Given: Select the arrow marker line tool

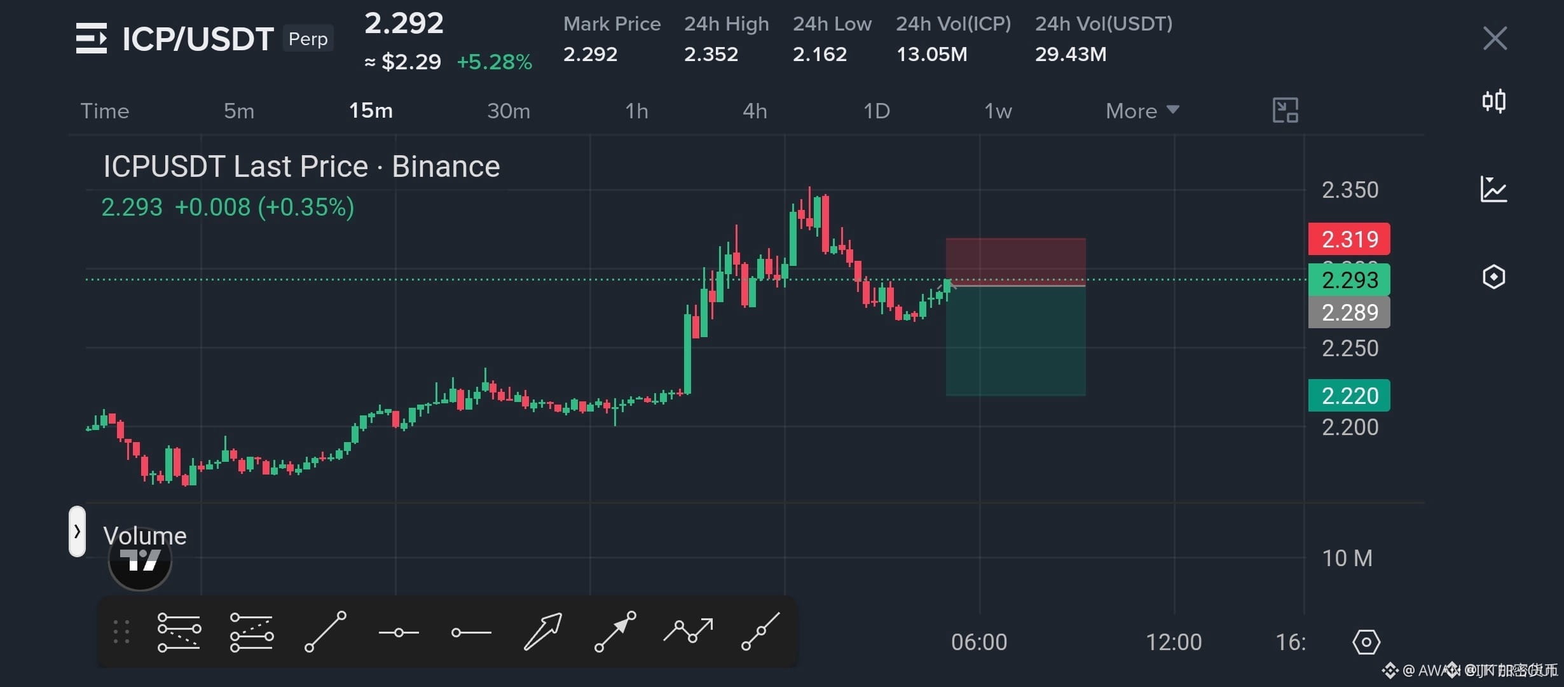Looking at the screenshot, I should tap(615, 632).
